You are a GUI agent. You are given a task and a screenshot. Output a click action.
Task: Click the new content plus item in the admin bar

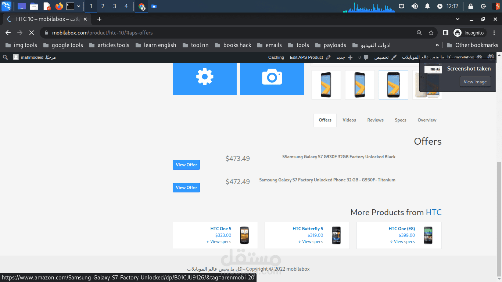click(344, 57)
